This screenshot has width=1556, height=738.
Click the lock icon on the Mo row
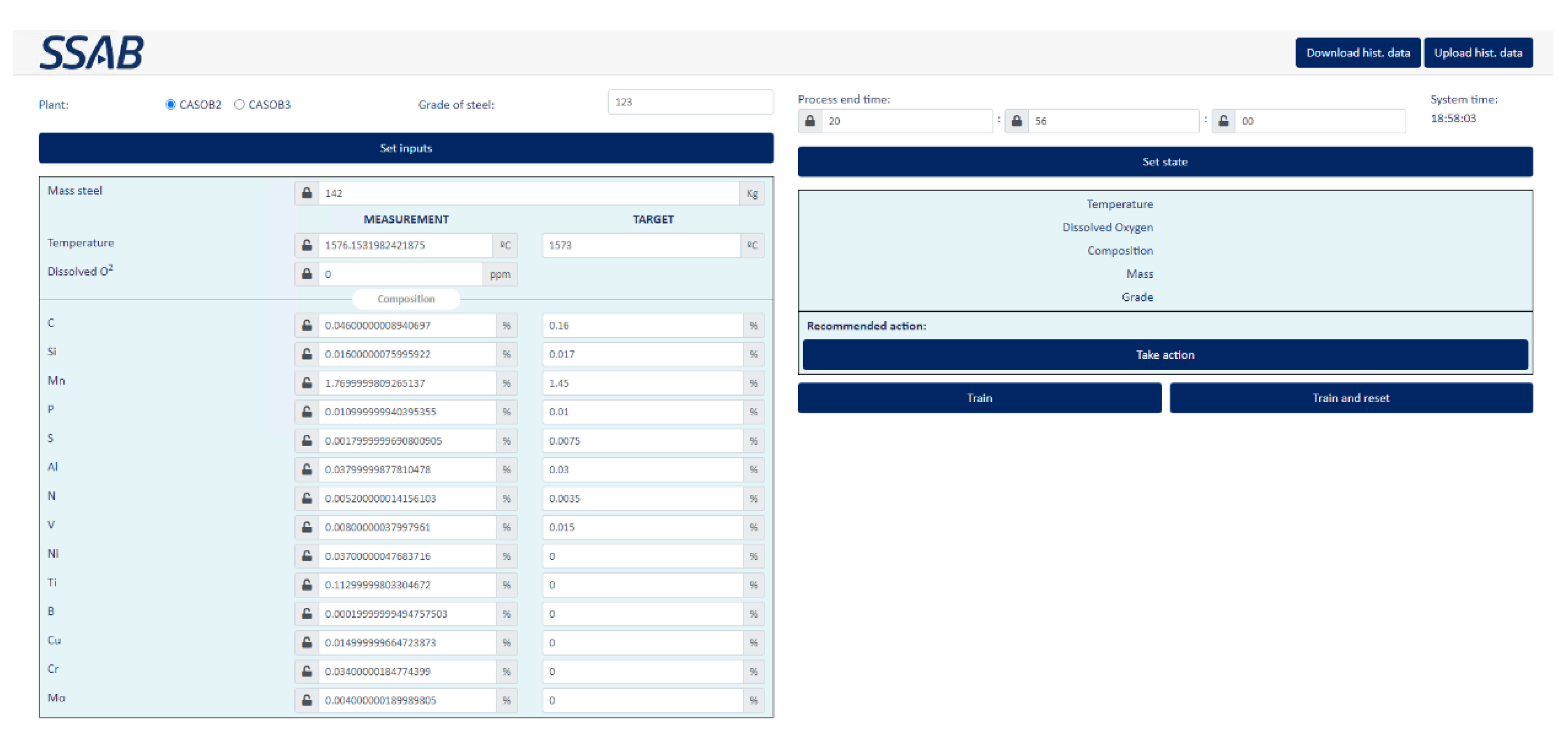307,700
